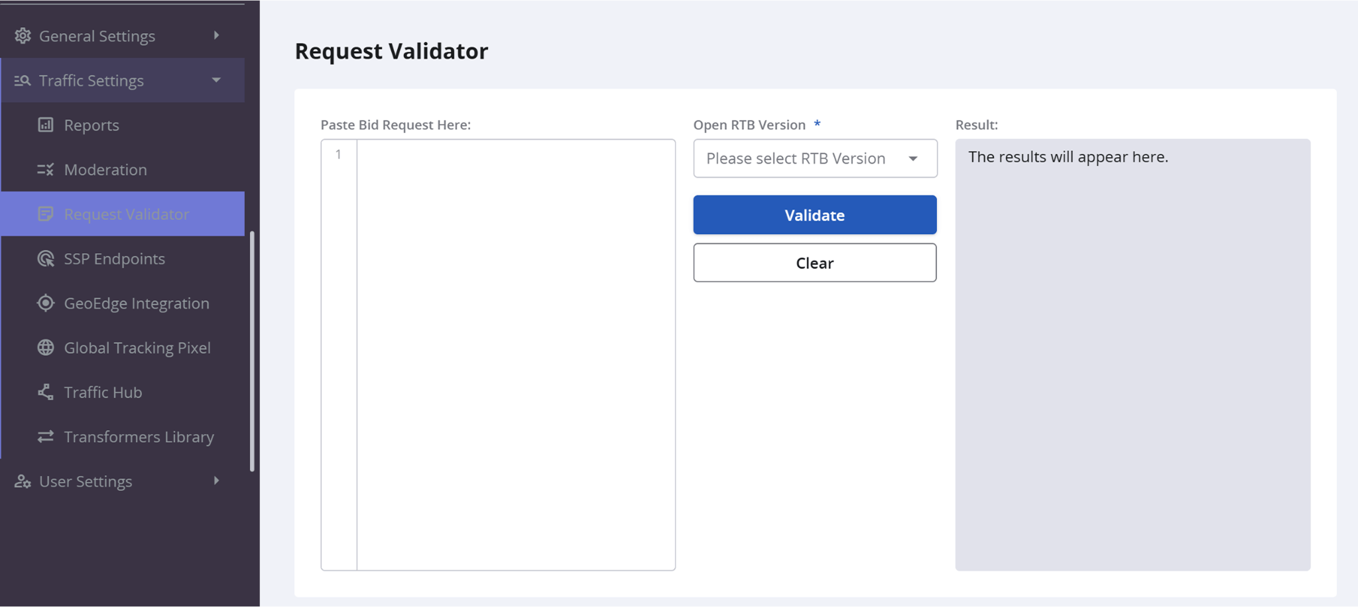Image resolution: width=1358 pixels, height=607 pixels.
Task: Select the Request Validator document icon
Action: point(44,214)
